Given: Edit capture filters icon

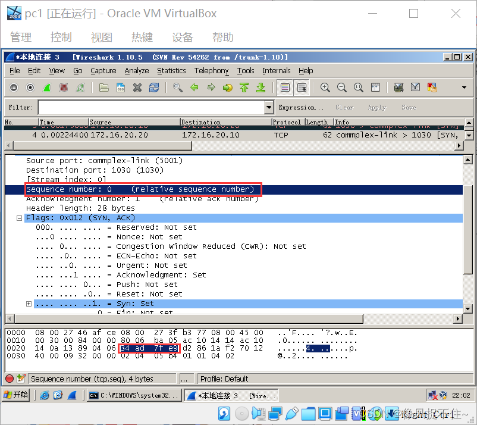Looking at the screenshot, I should [x=399, y=87].
